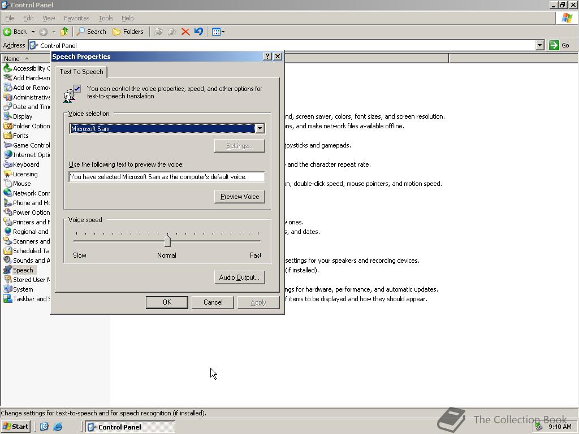Viewport: 579px width, 434px height.
Task: Open the Back button history dropdown
Action: (x=33, y=32)
